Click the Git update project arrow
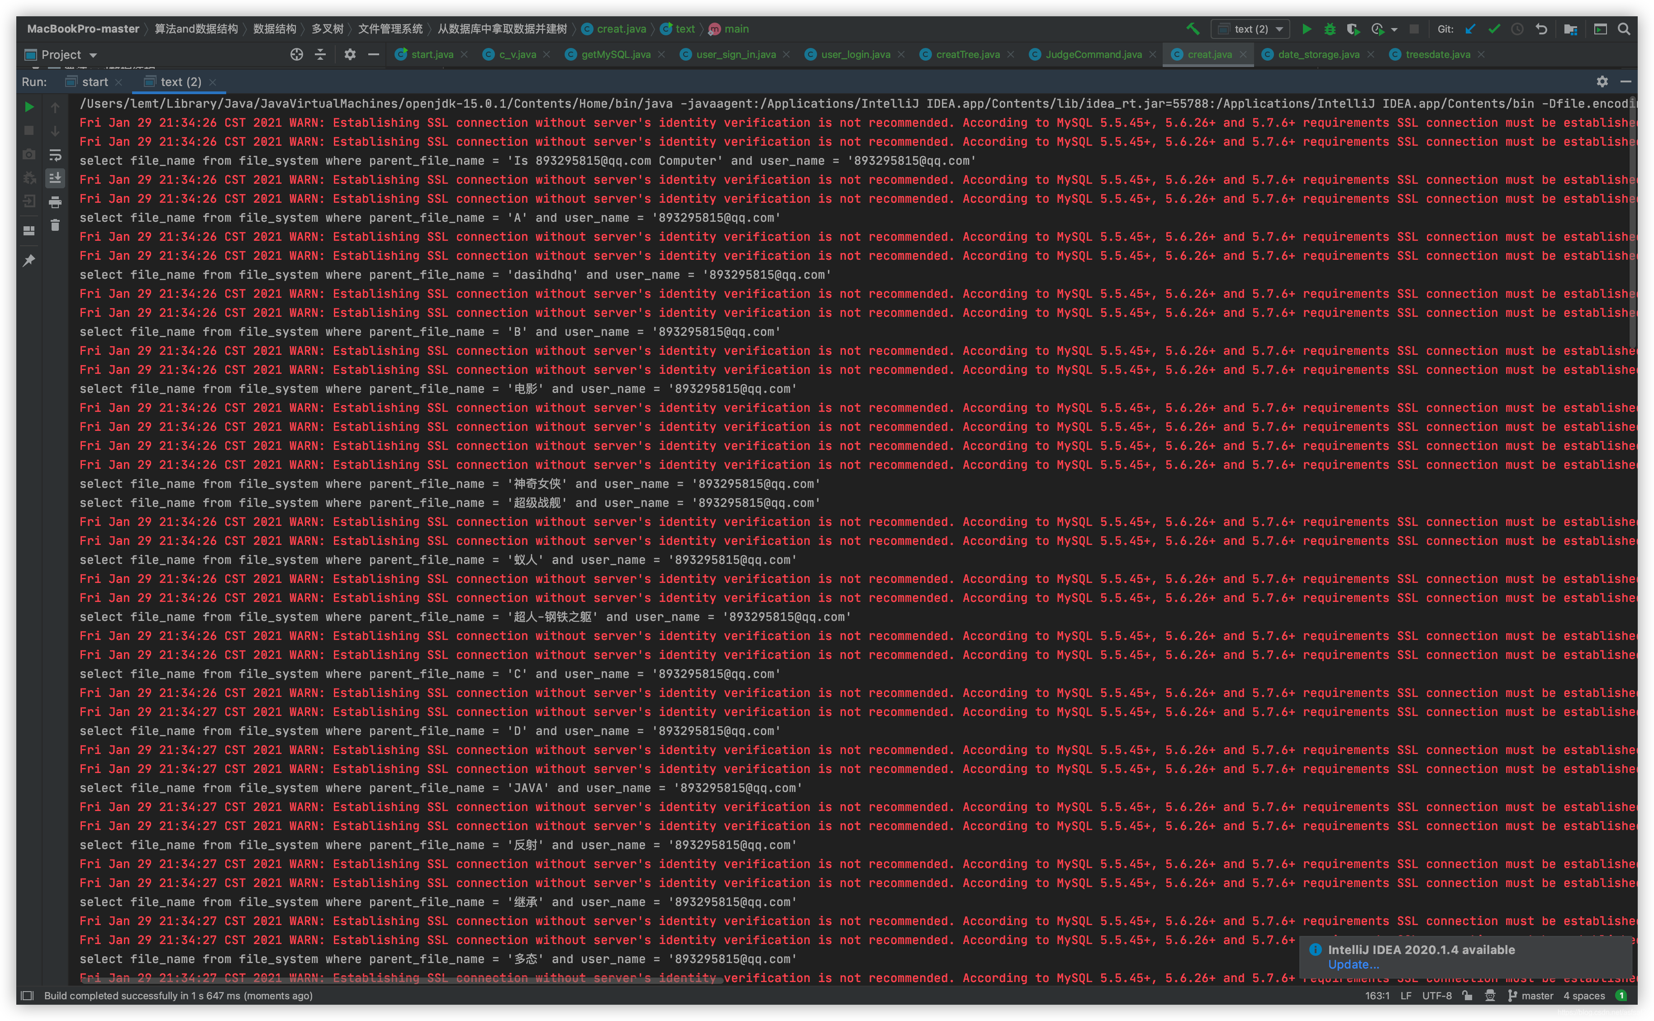This screenshot has width=1654, height=1021. tap(1470, 29)
